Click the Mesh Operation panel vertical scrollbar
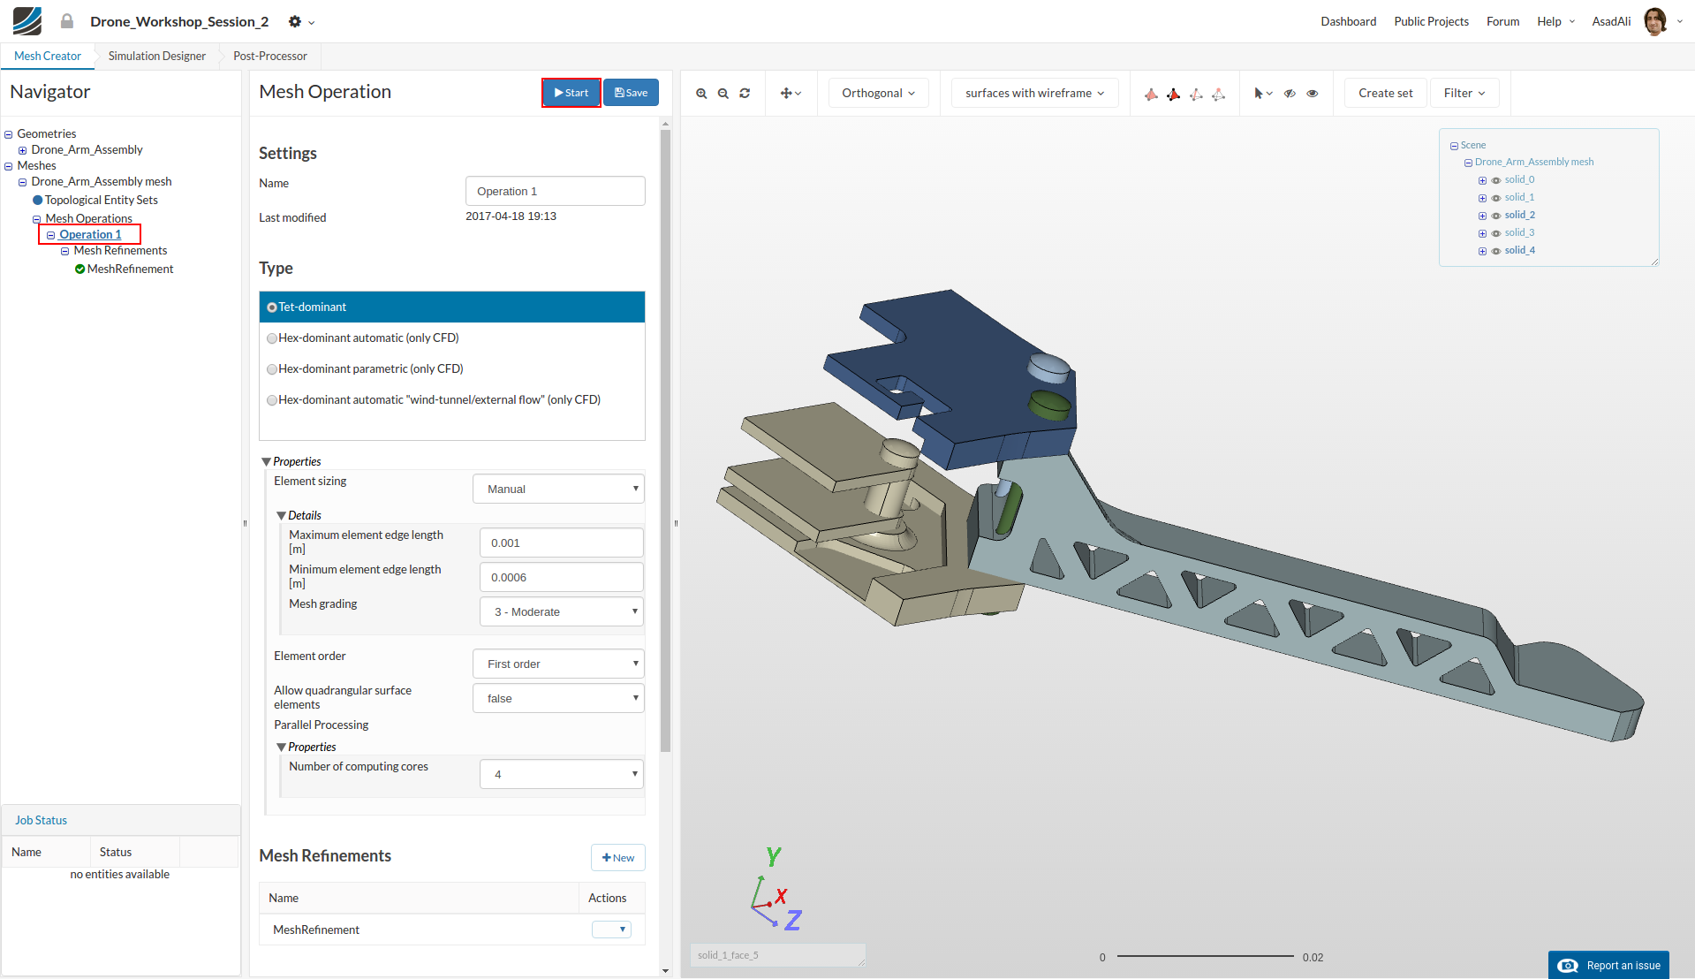Screen dimensions: 1695x979 coord(665,442)
